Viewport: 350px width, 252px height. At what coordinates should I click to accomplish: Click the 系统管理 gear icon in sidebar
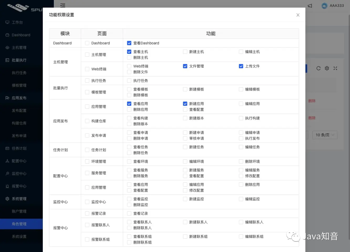[7, 199]
